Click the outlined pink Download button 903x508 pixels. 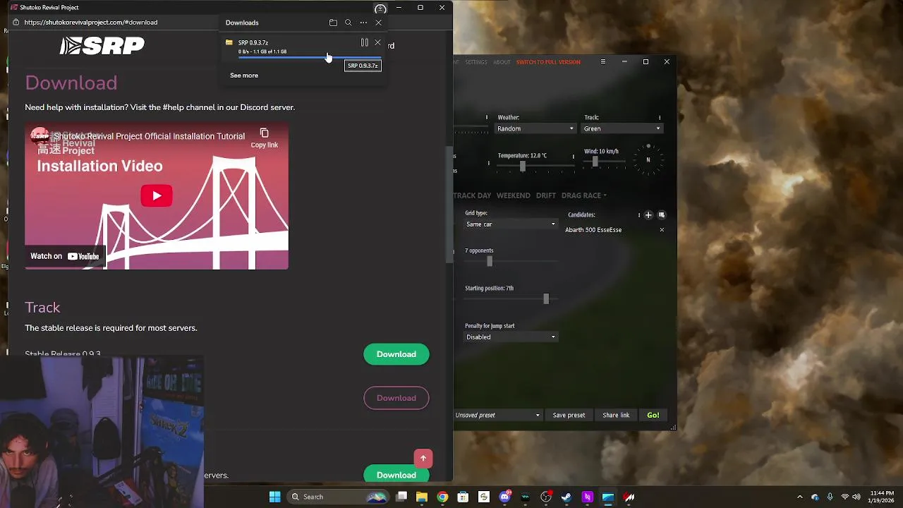(x=396, y=398)
